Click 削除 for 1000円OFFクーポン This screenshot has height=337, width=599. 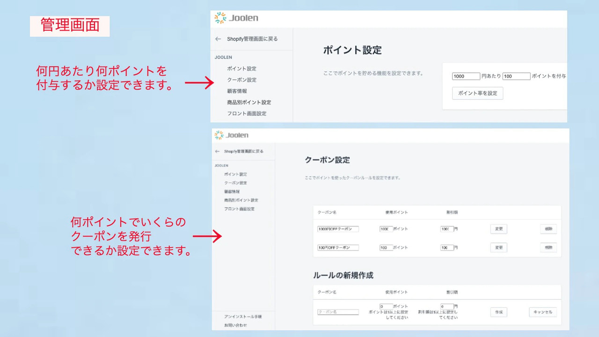pyautogui.click(x=548, y=229)
